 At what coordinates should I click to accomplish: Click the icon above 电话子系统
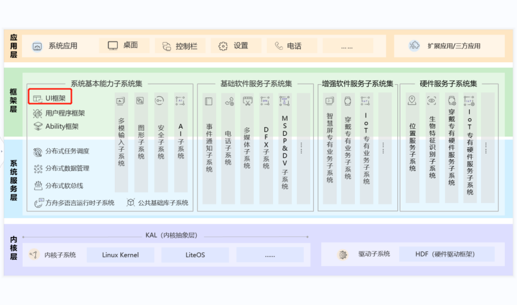(229, 101)
